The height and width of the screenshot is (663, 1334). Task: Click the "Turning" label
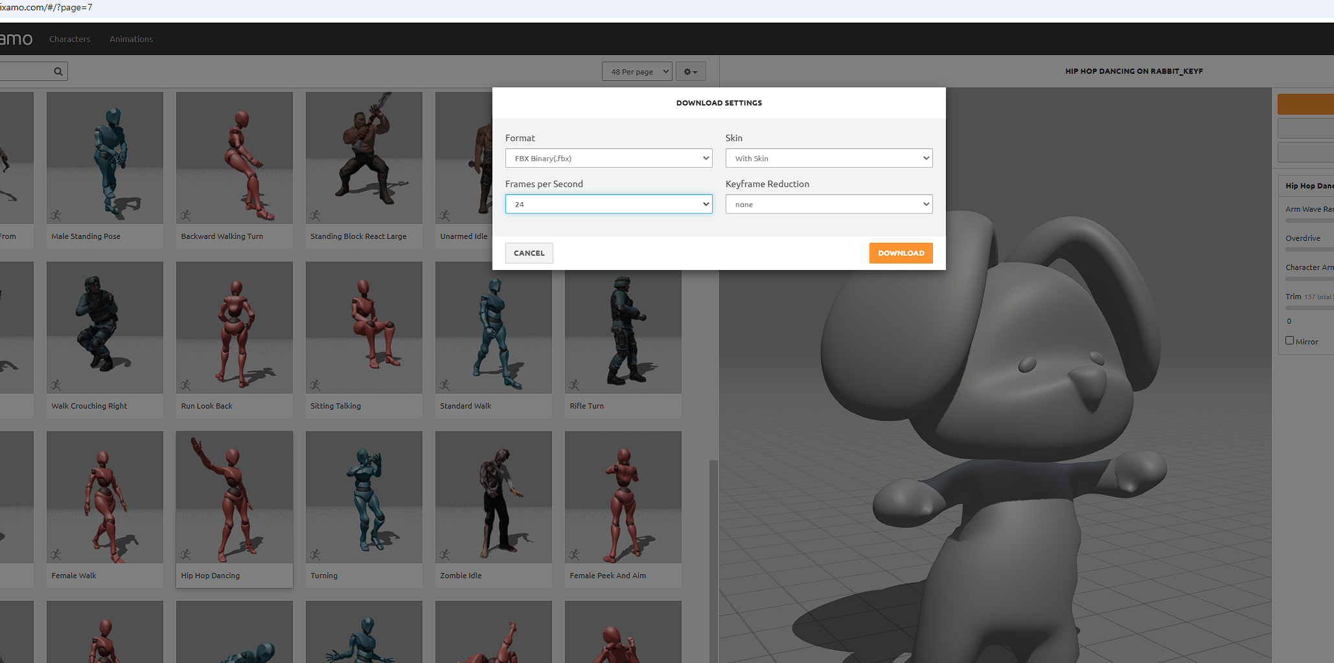324,576
